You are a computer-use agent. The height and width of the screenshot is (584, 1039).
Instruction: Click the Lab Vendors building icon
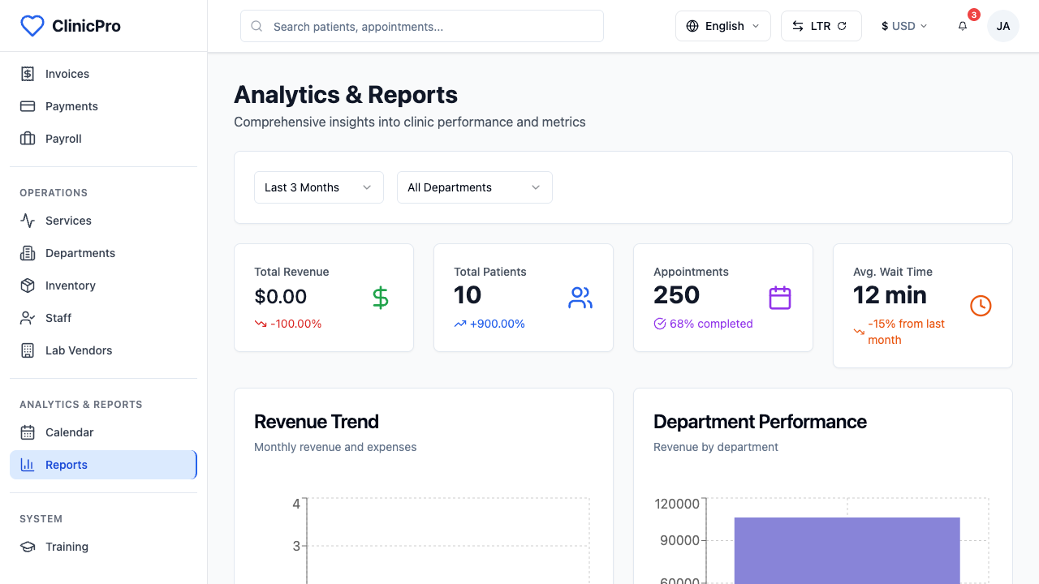coord(28,350)
